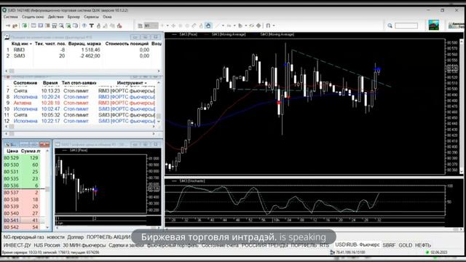Click the red-accented icon ending the left toolbar

[x=119, y=26]
